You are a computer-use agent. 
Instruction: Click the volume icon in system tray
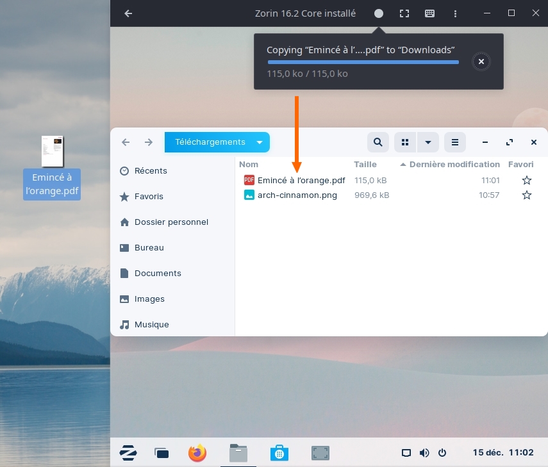[x=424, y=453]
